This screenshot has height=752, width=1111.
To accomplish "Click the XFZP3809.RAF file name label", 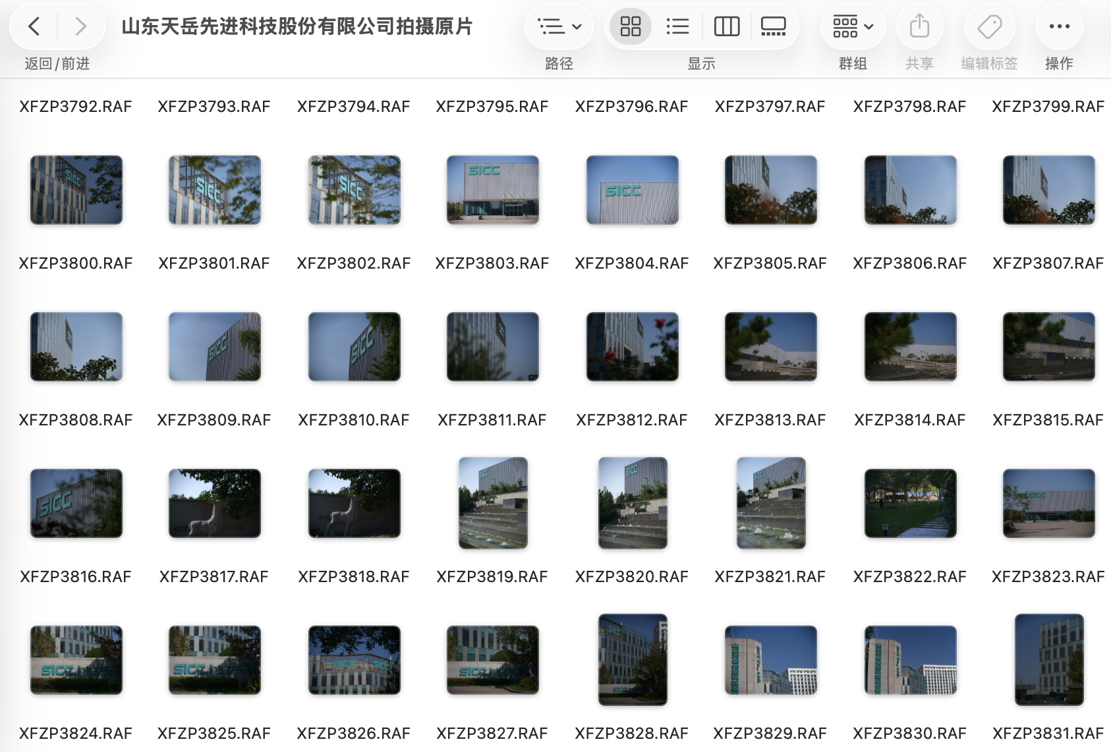I will click(214, 420).
